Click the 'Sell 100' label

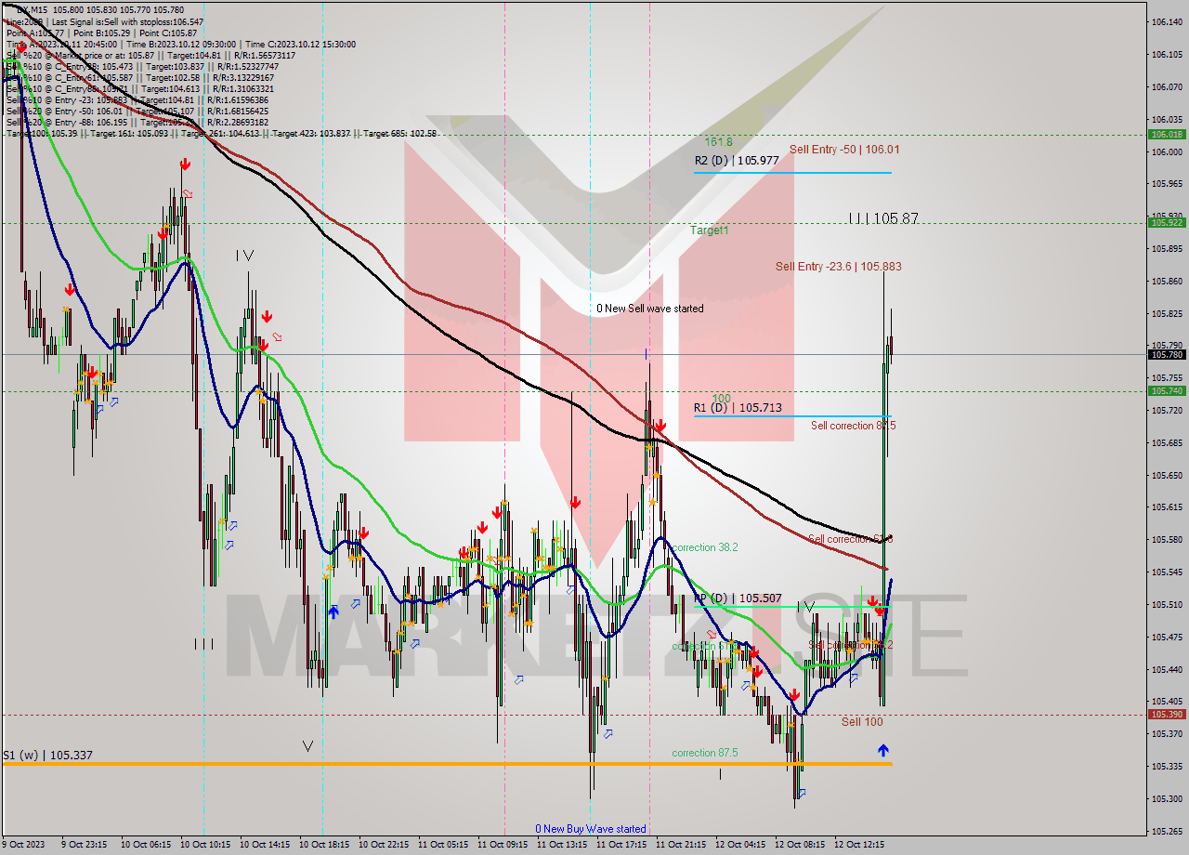[862, 721]
